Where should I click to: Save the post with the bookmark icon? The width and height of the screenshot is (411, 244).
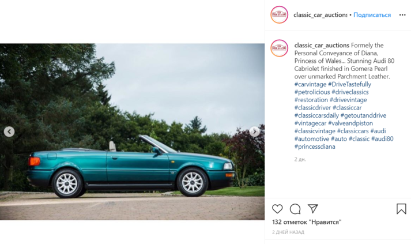[401, 209]
